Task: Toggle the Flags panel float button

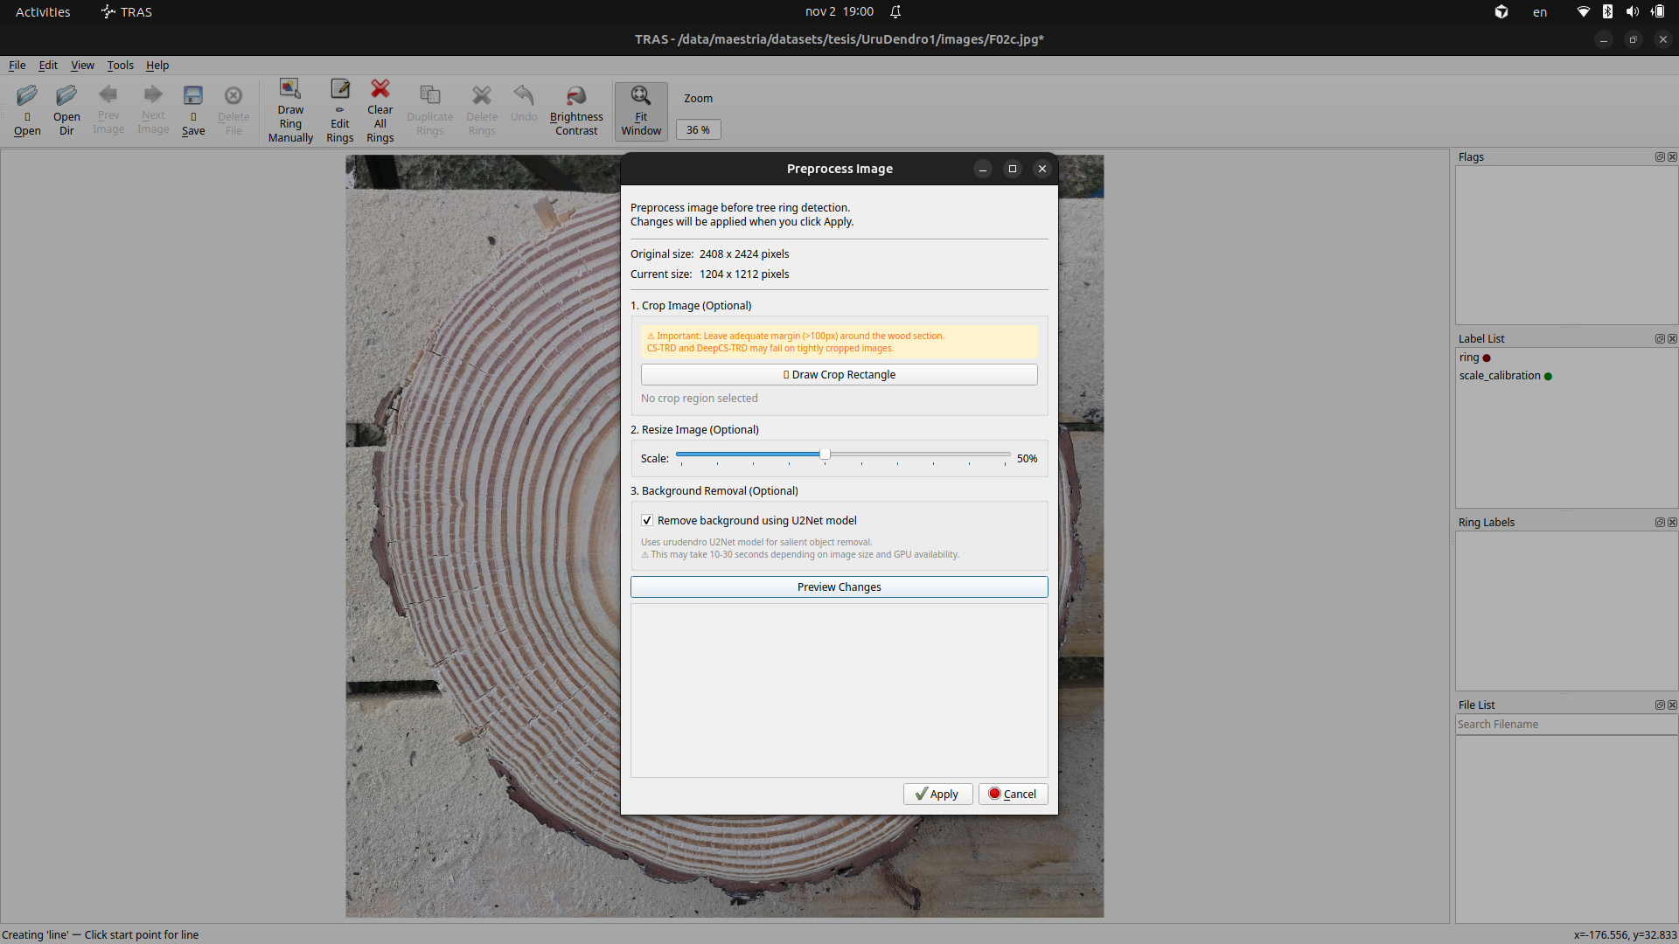Action: click(1659, 156)
